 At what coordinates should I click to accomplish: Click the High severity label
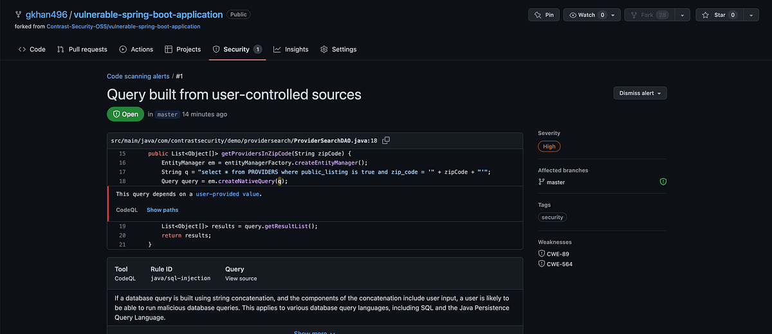coord(549,146)
